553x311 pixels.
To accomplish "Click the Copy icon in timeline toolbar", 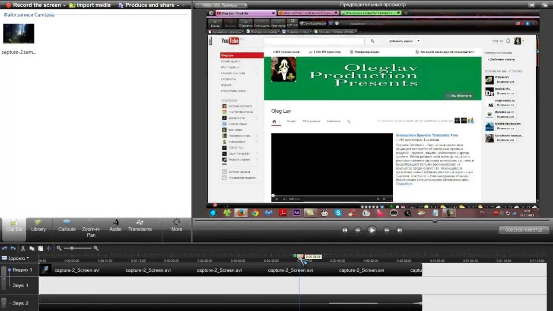I will [32, 248].
